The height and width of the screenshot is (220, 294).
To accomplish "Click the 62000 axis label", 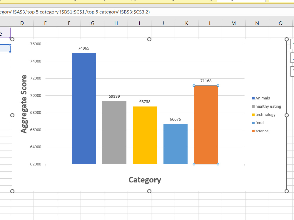I will click(36, 164).
